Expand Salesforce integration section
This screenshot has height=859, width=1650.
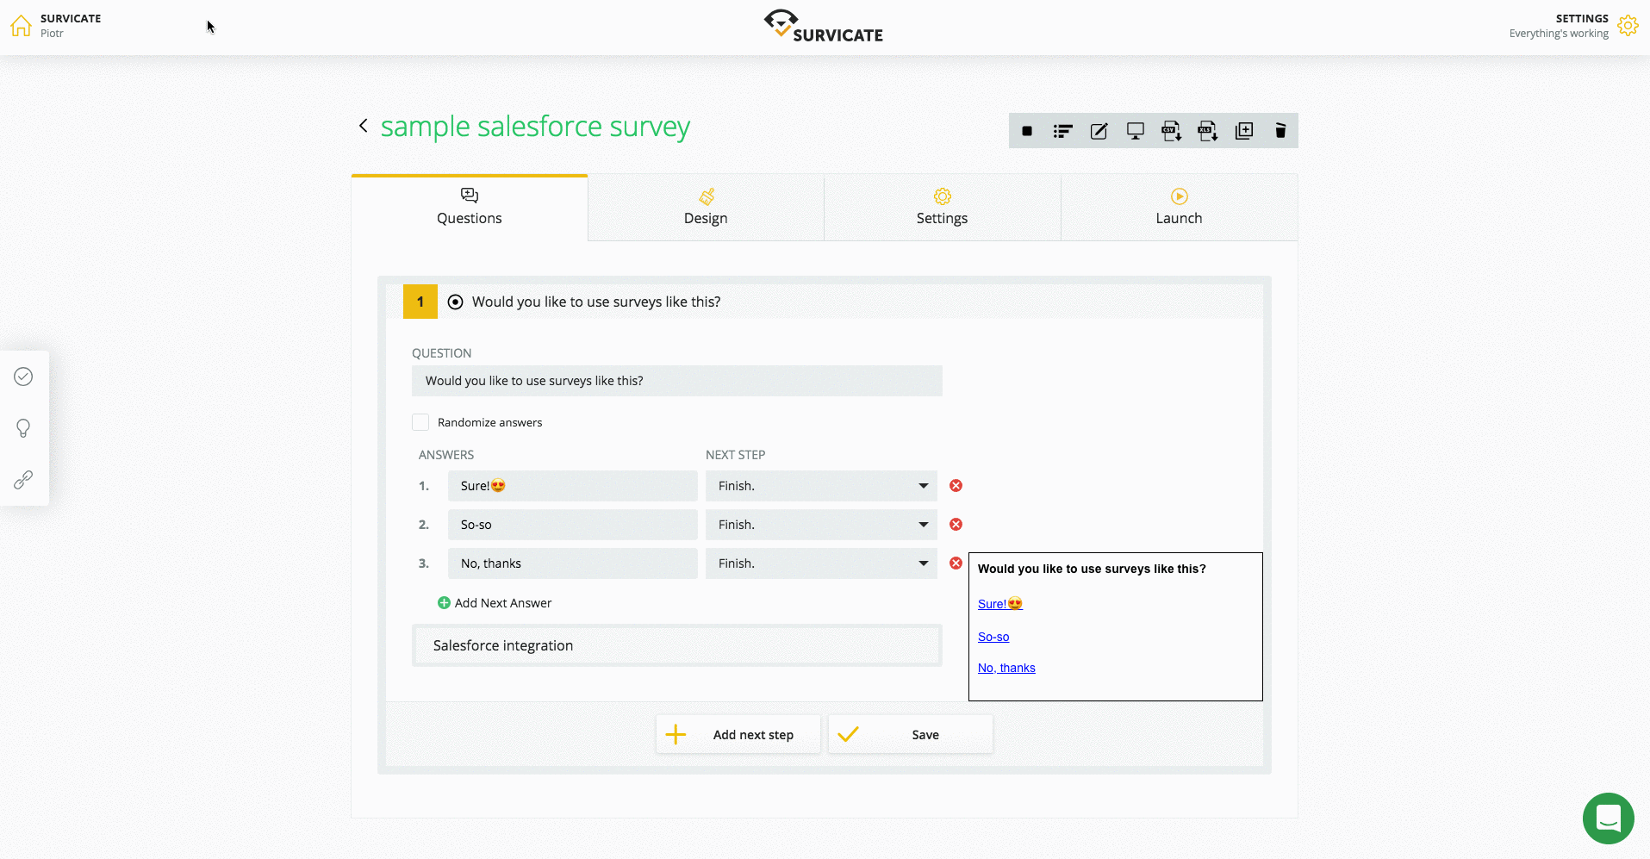[677, 645]
